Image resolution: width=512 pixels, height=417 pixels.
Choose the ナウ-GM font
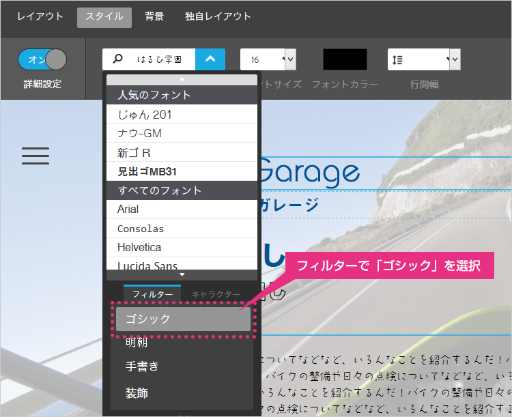point(182,133)
